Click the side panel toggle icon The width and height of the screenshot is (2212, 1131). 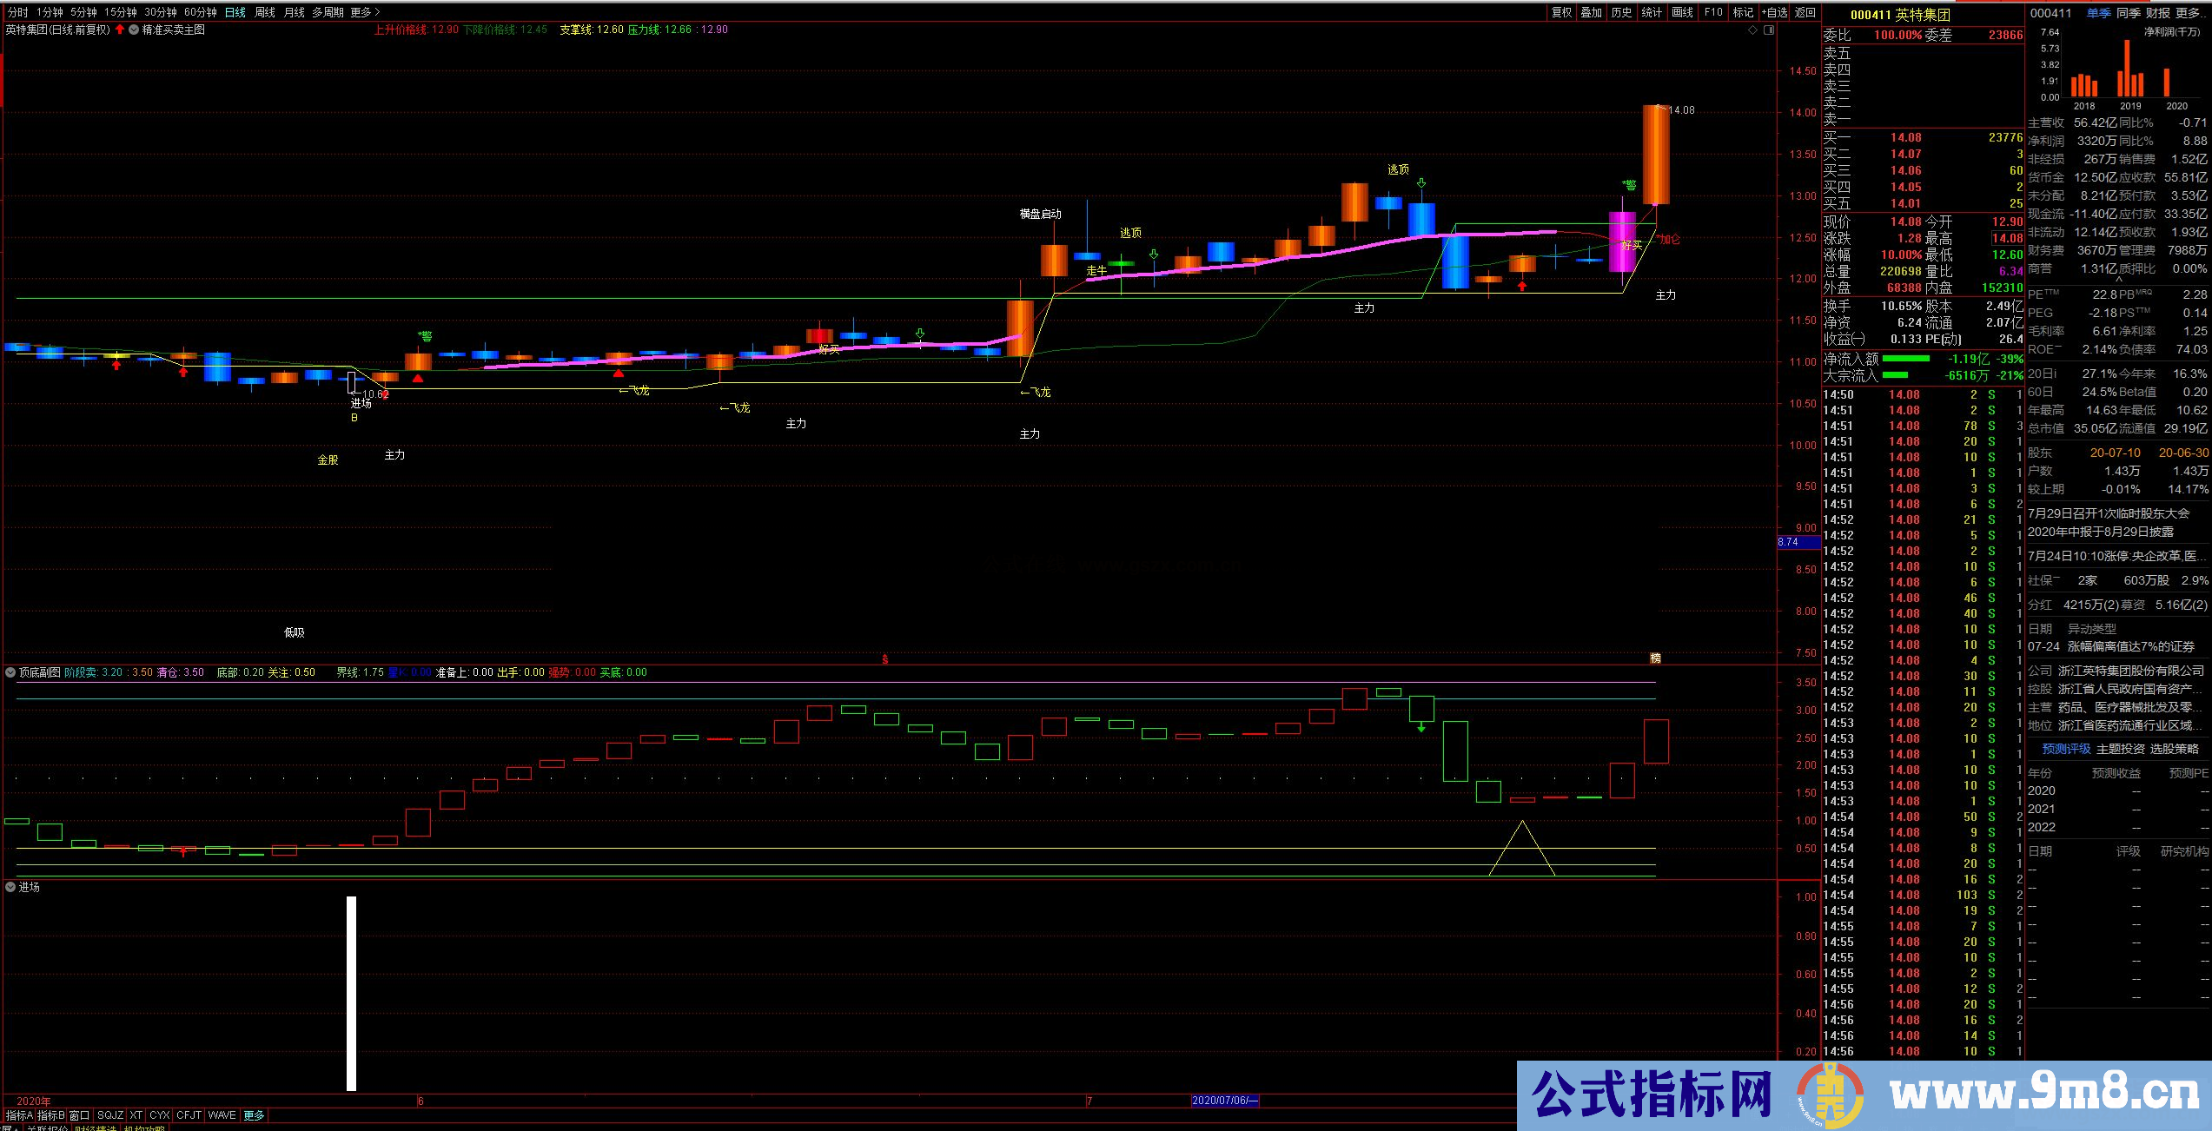1768,30
